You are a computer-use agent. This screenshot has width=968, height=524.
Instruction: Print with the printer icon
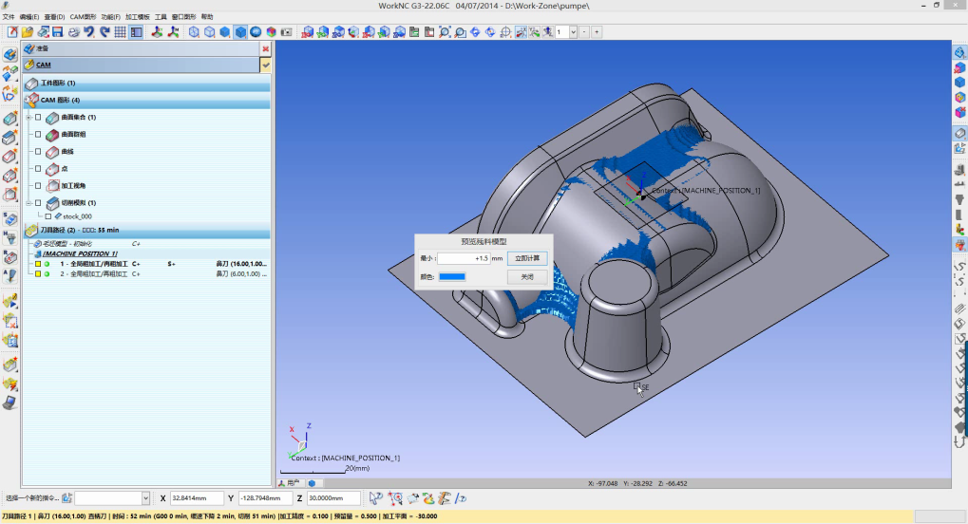(73, 32)
